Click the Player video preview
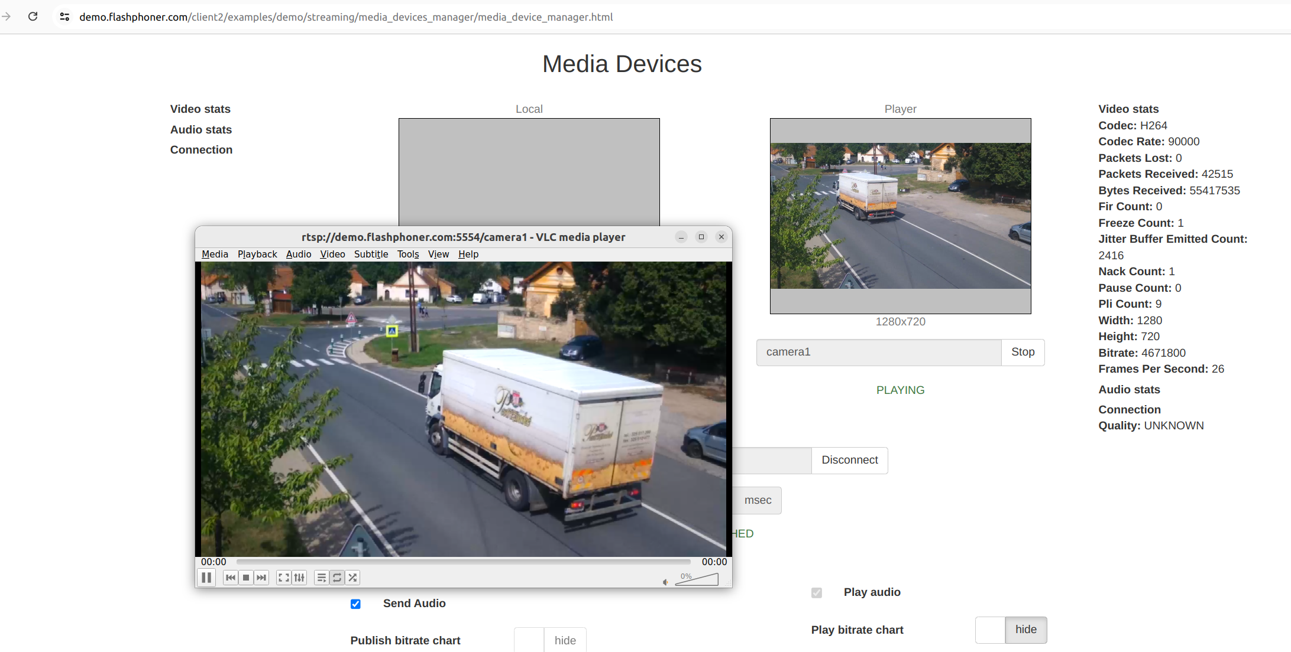Viewport: 1291px width, 652px height. click(x=900, y=216)
